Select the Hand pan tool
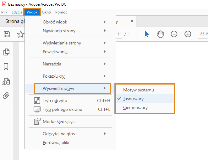Screen dimensions: 208x160 pyautogui.click(x=160, y=34)
